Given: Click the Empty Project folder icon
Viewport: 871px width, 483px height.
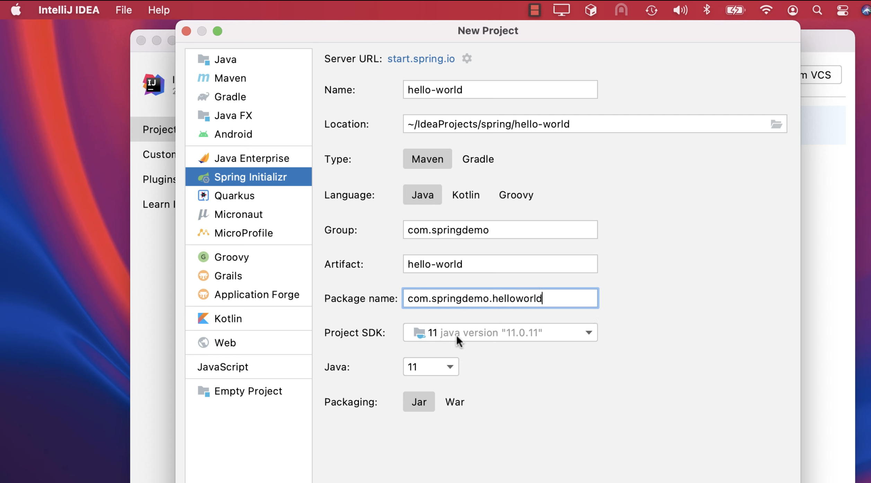Looking at the screenshot, I should pyautogui.click(x=203, y=391).
